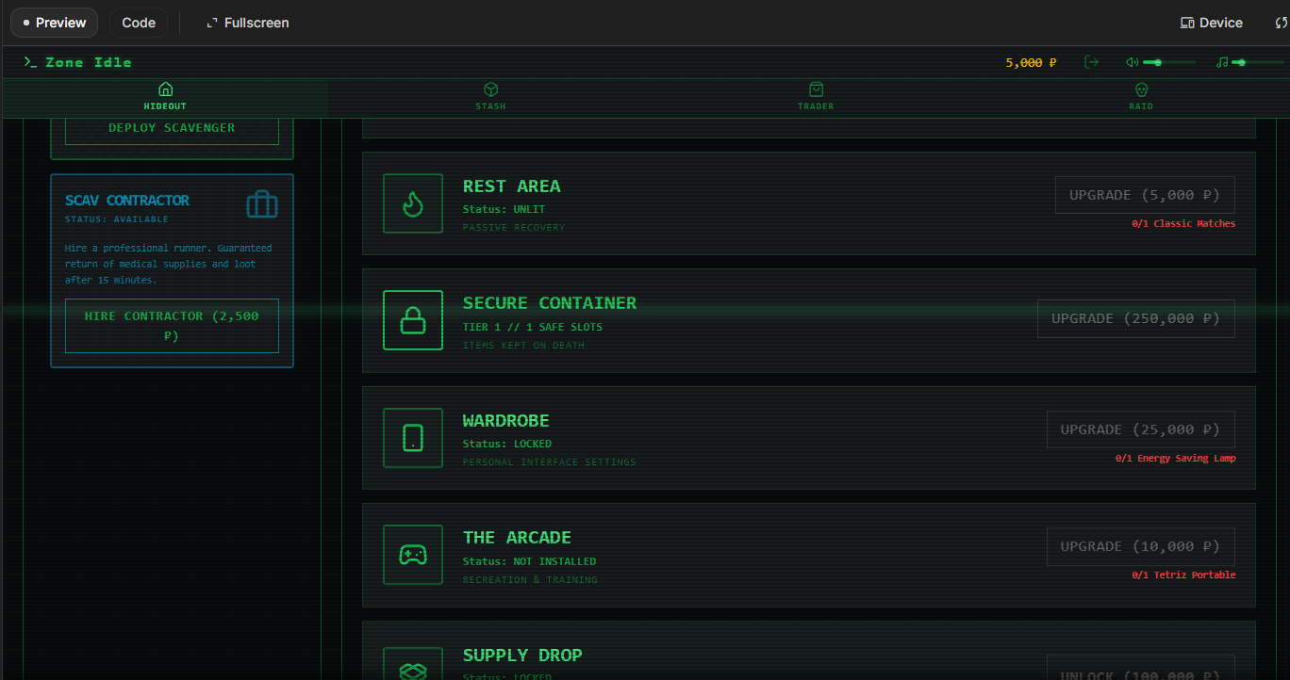The image size is (1290, 680).
Task: Click the Wardrobe tablet icon
Action: 413,438
